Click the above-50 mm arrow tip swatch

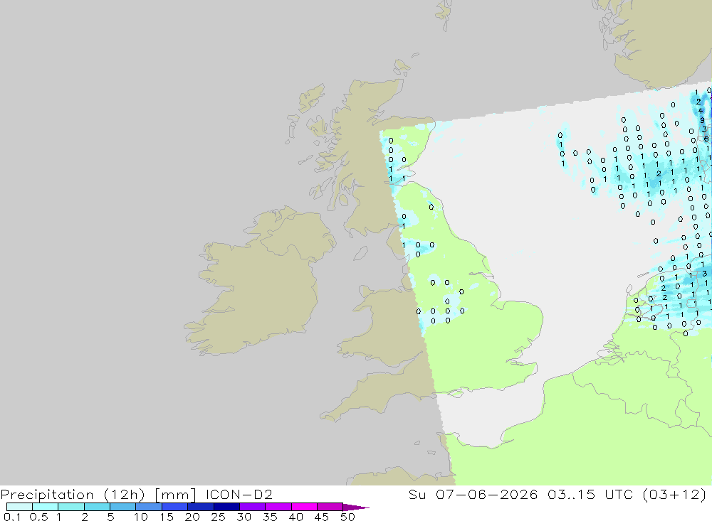point(355,507)
